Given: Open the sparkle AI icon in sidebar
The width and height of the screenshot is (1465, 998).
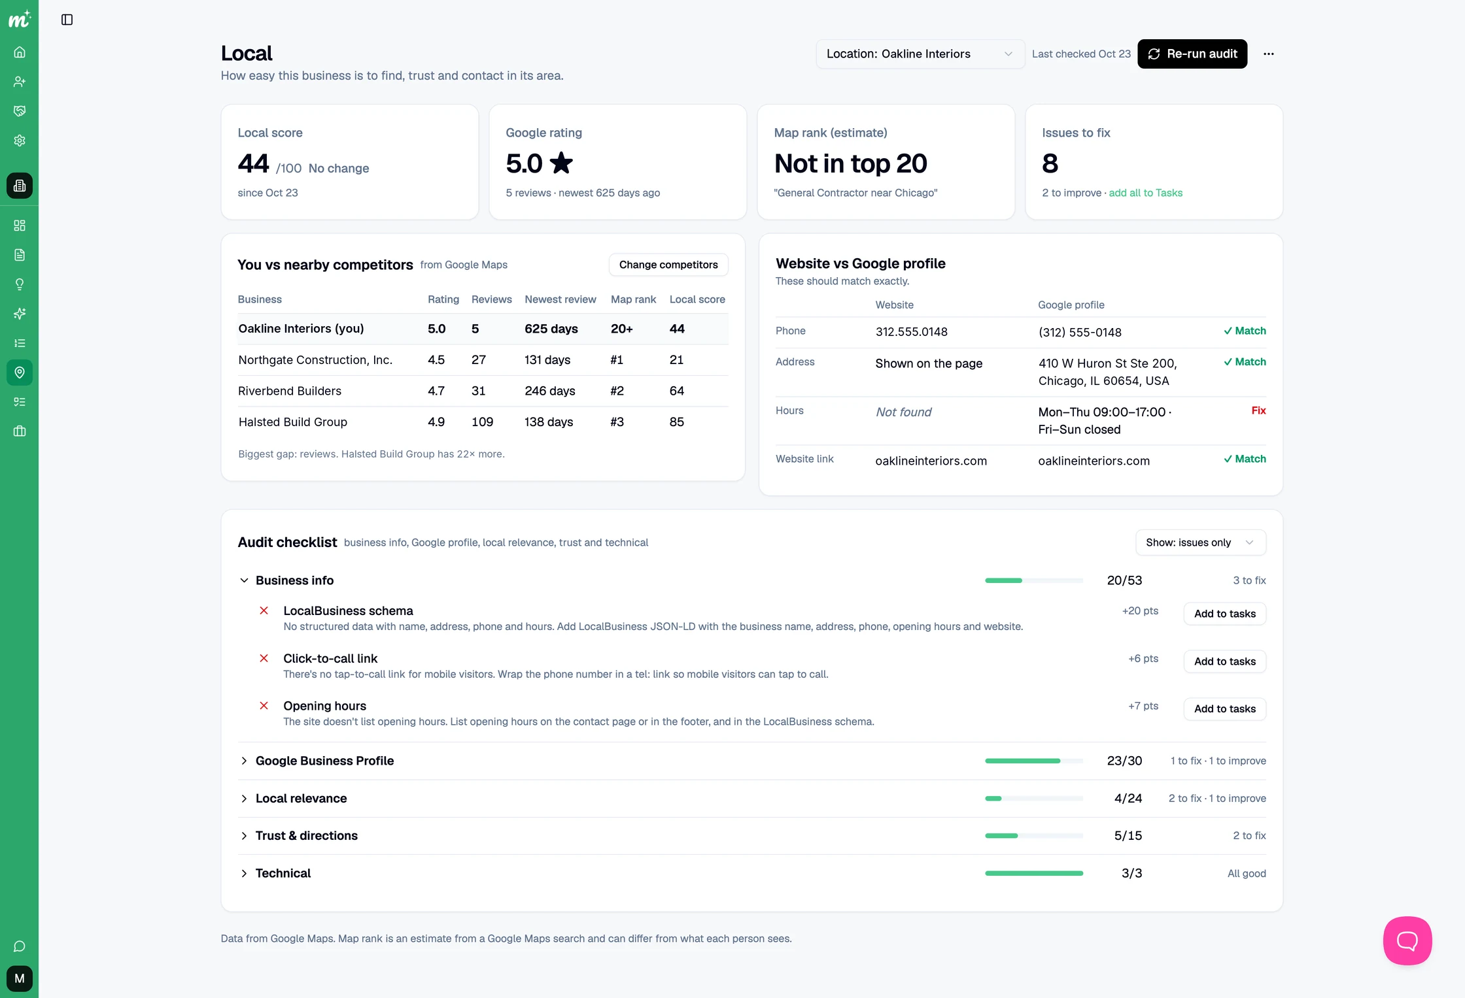Looking at the screenshot, I should [x=20, y=314].
